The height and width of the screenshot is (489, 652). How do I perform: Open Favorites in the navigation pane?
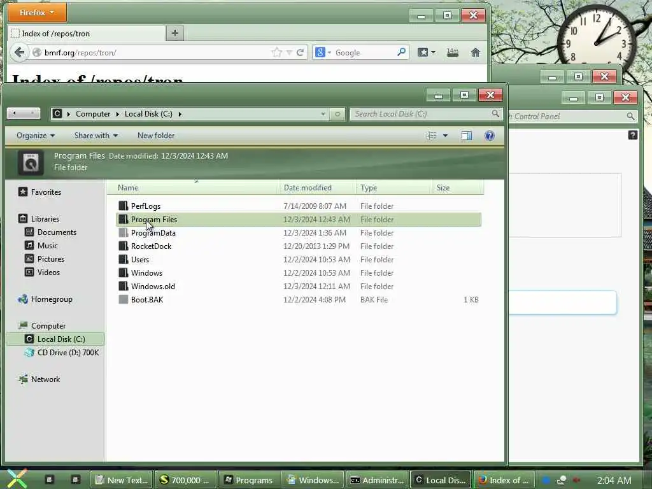(46, 192)
